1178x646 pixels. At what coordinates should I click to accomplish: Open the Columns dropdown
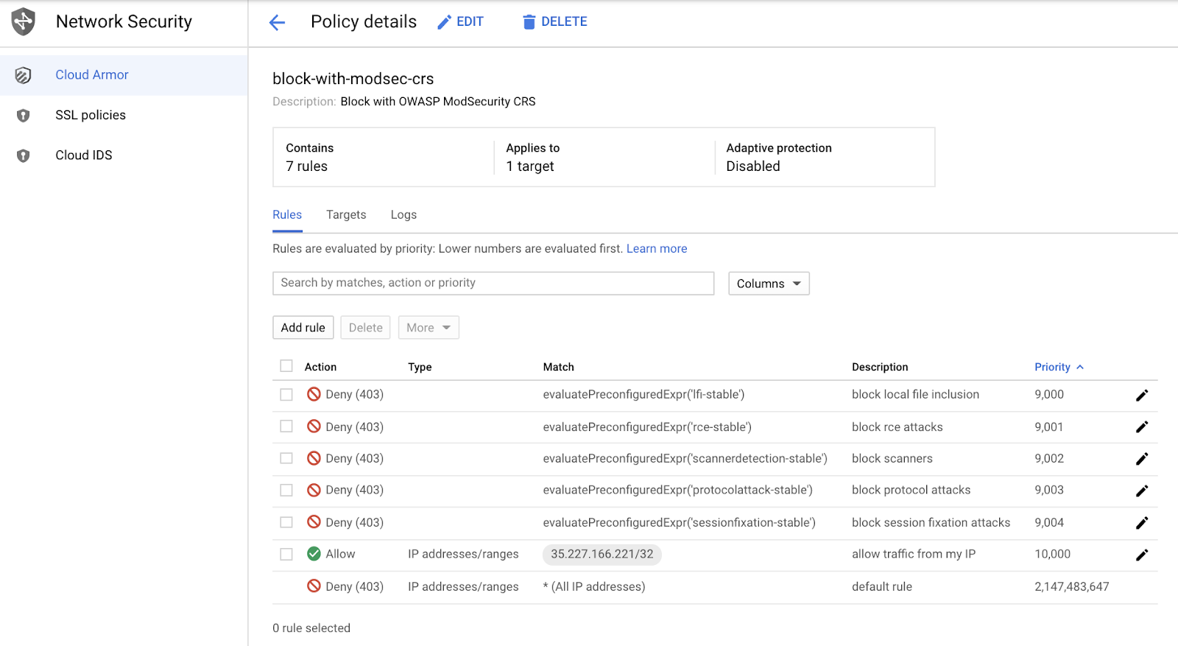769,284
